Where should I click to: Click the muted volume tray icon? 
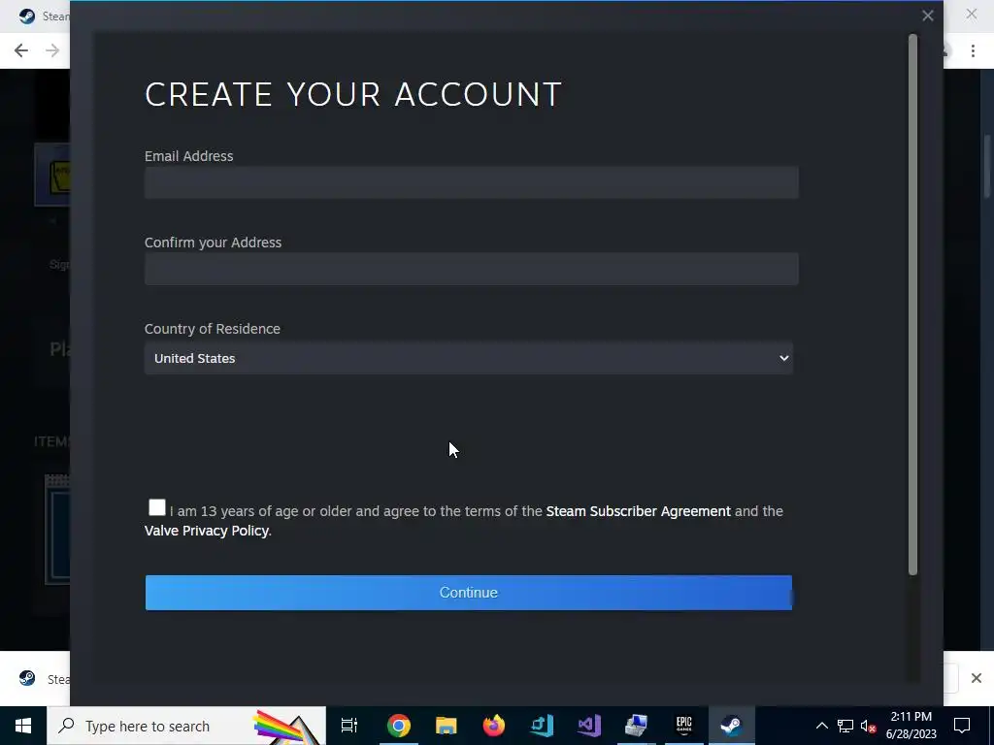click(869, 726)
